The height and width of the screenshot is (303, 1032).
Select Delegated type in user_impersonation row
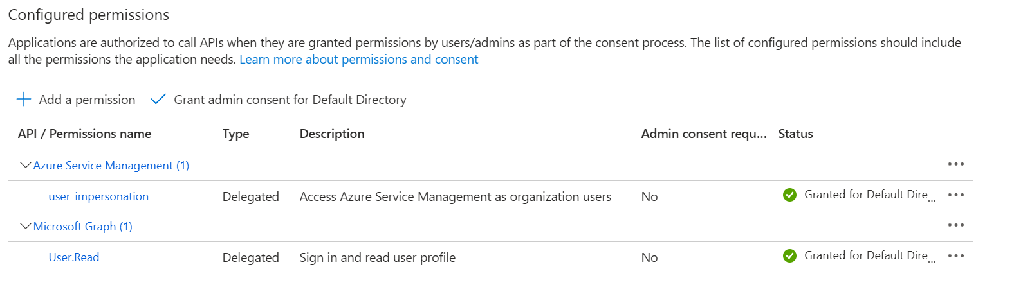[251, 196]
